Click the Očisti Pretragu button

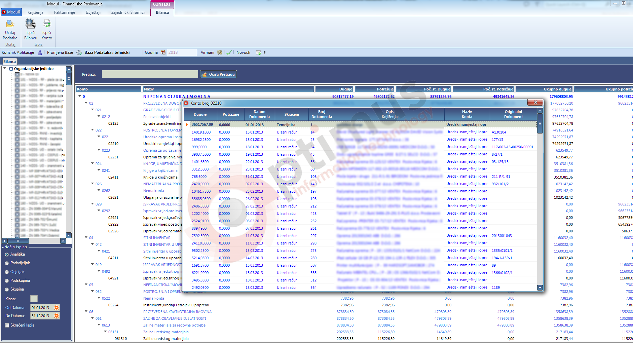click(x=219, y=74)
